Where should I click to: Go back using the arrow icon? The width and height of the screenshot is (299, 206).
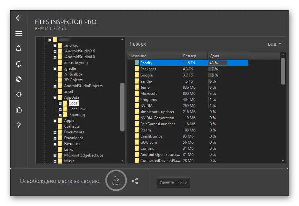coord(19,18)
